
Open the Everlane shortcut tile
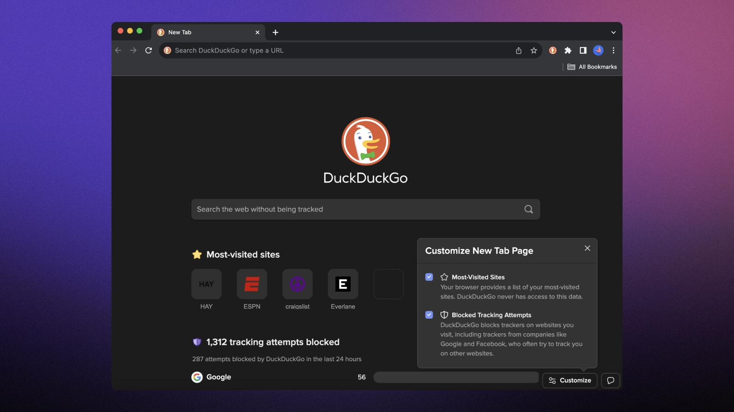[343, 284]
